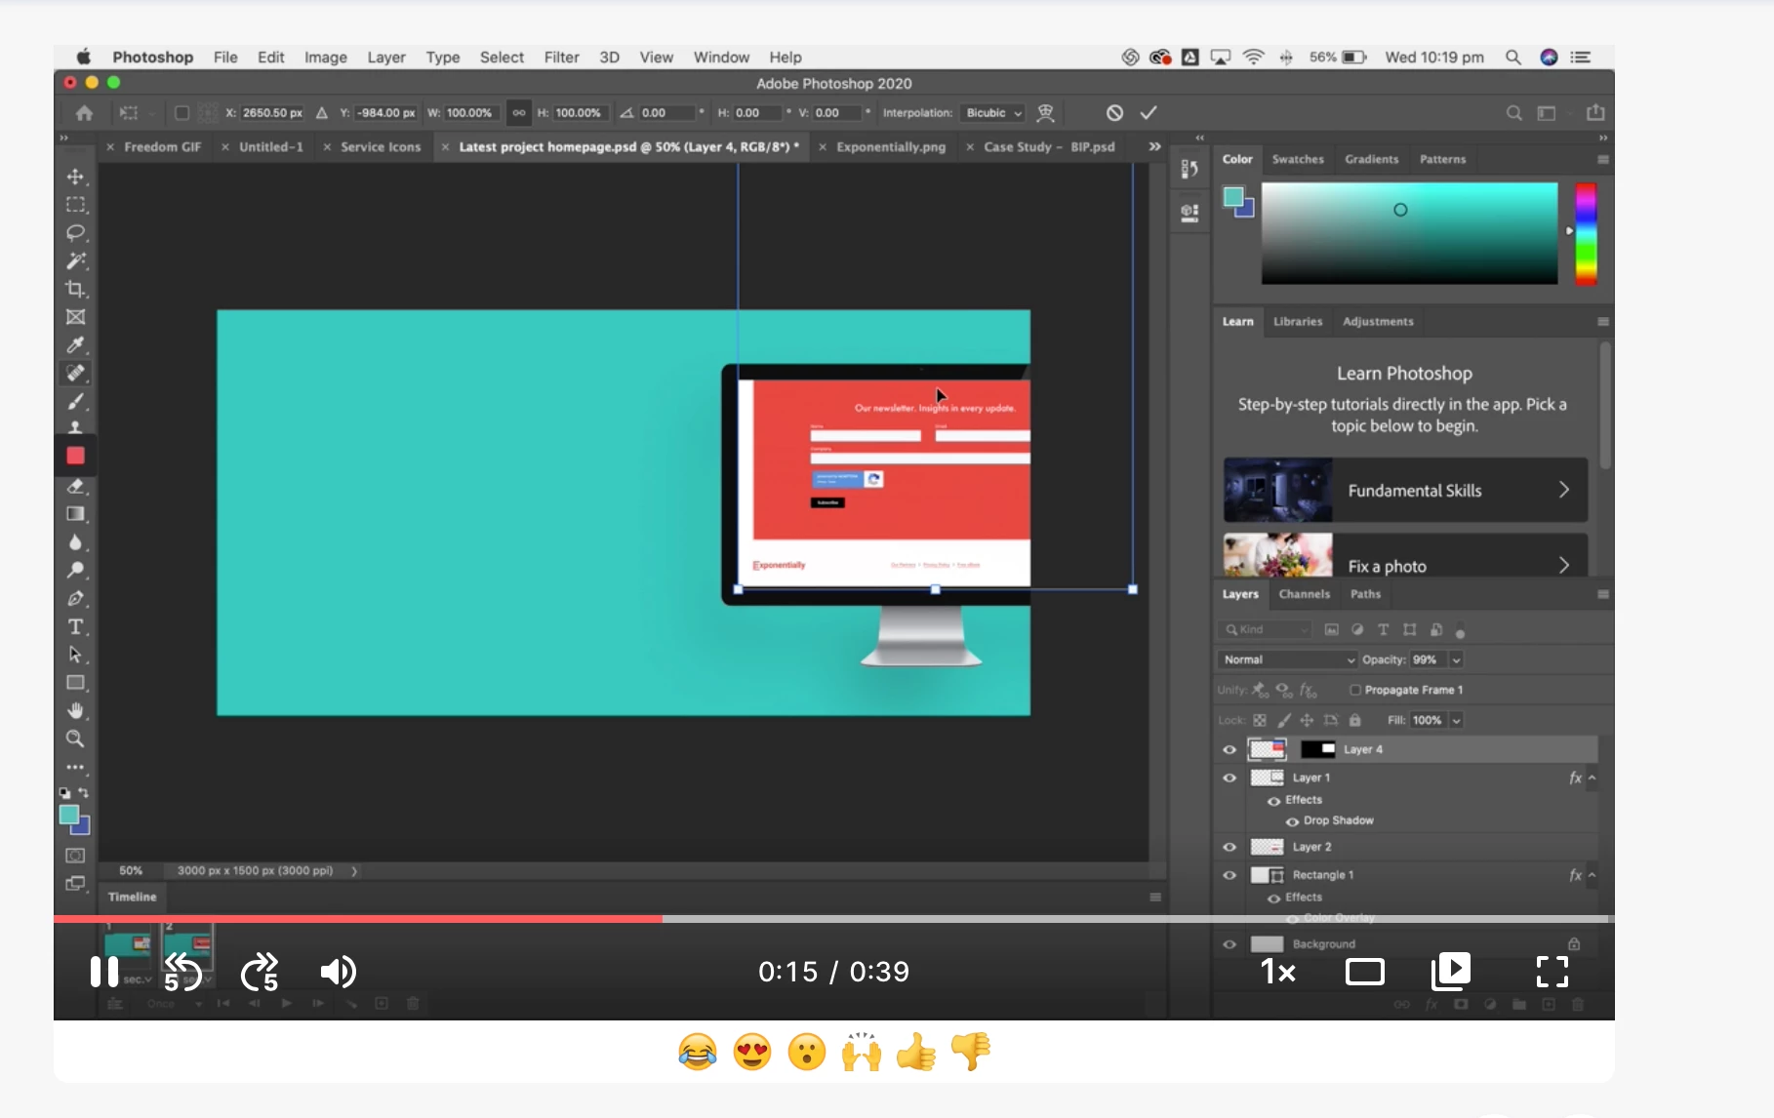The image size is (1774, 1118).
Task: Open the Layer menu
Action: (386, 58)
